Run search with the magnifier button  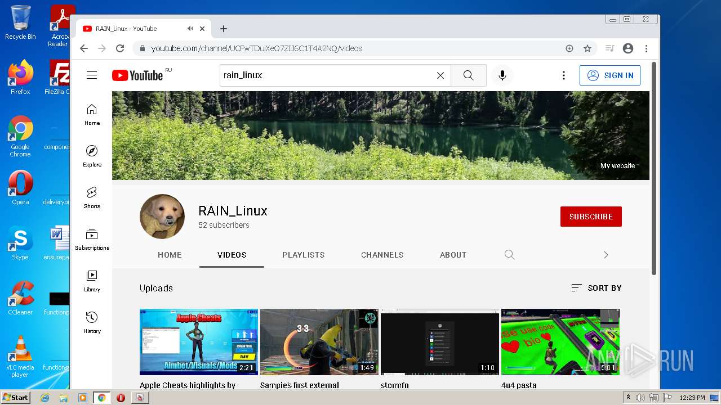click(469, 75)
